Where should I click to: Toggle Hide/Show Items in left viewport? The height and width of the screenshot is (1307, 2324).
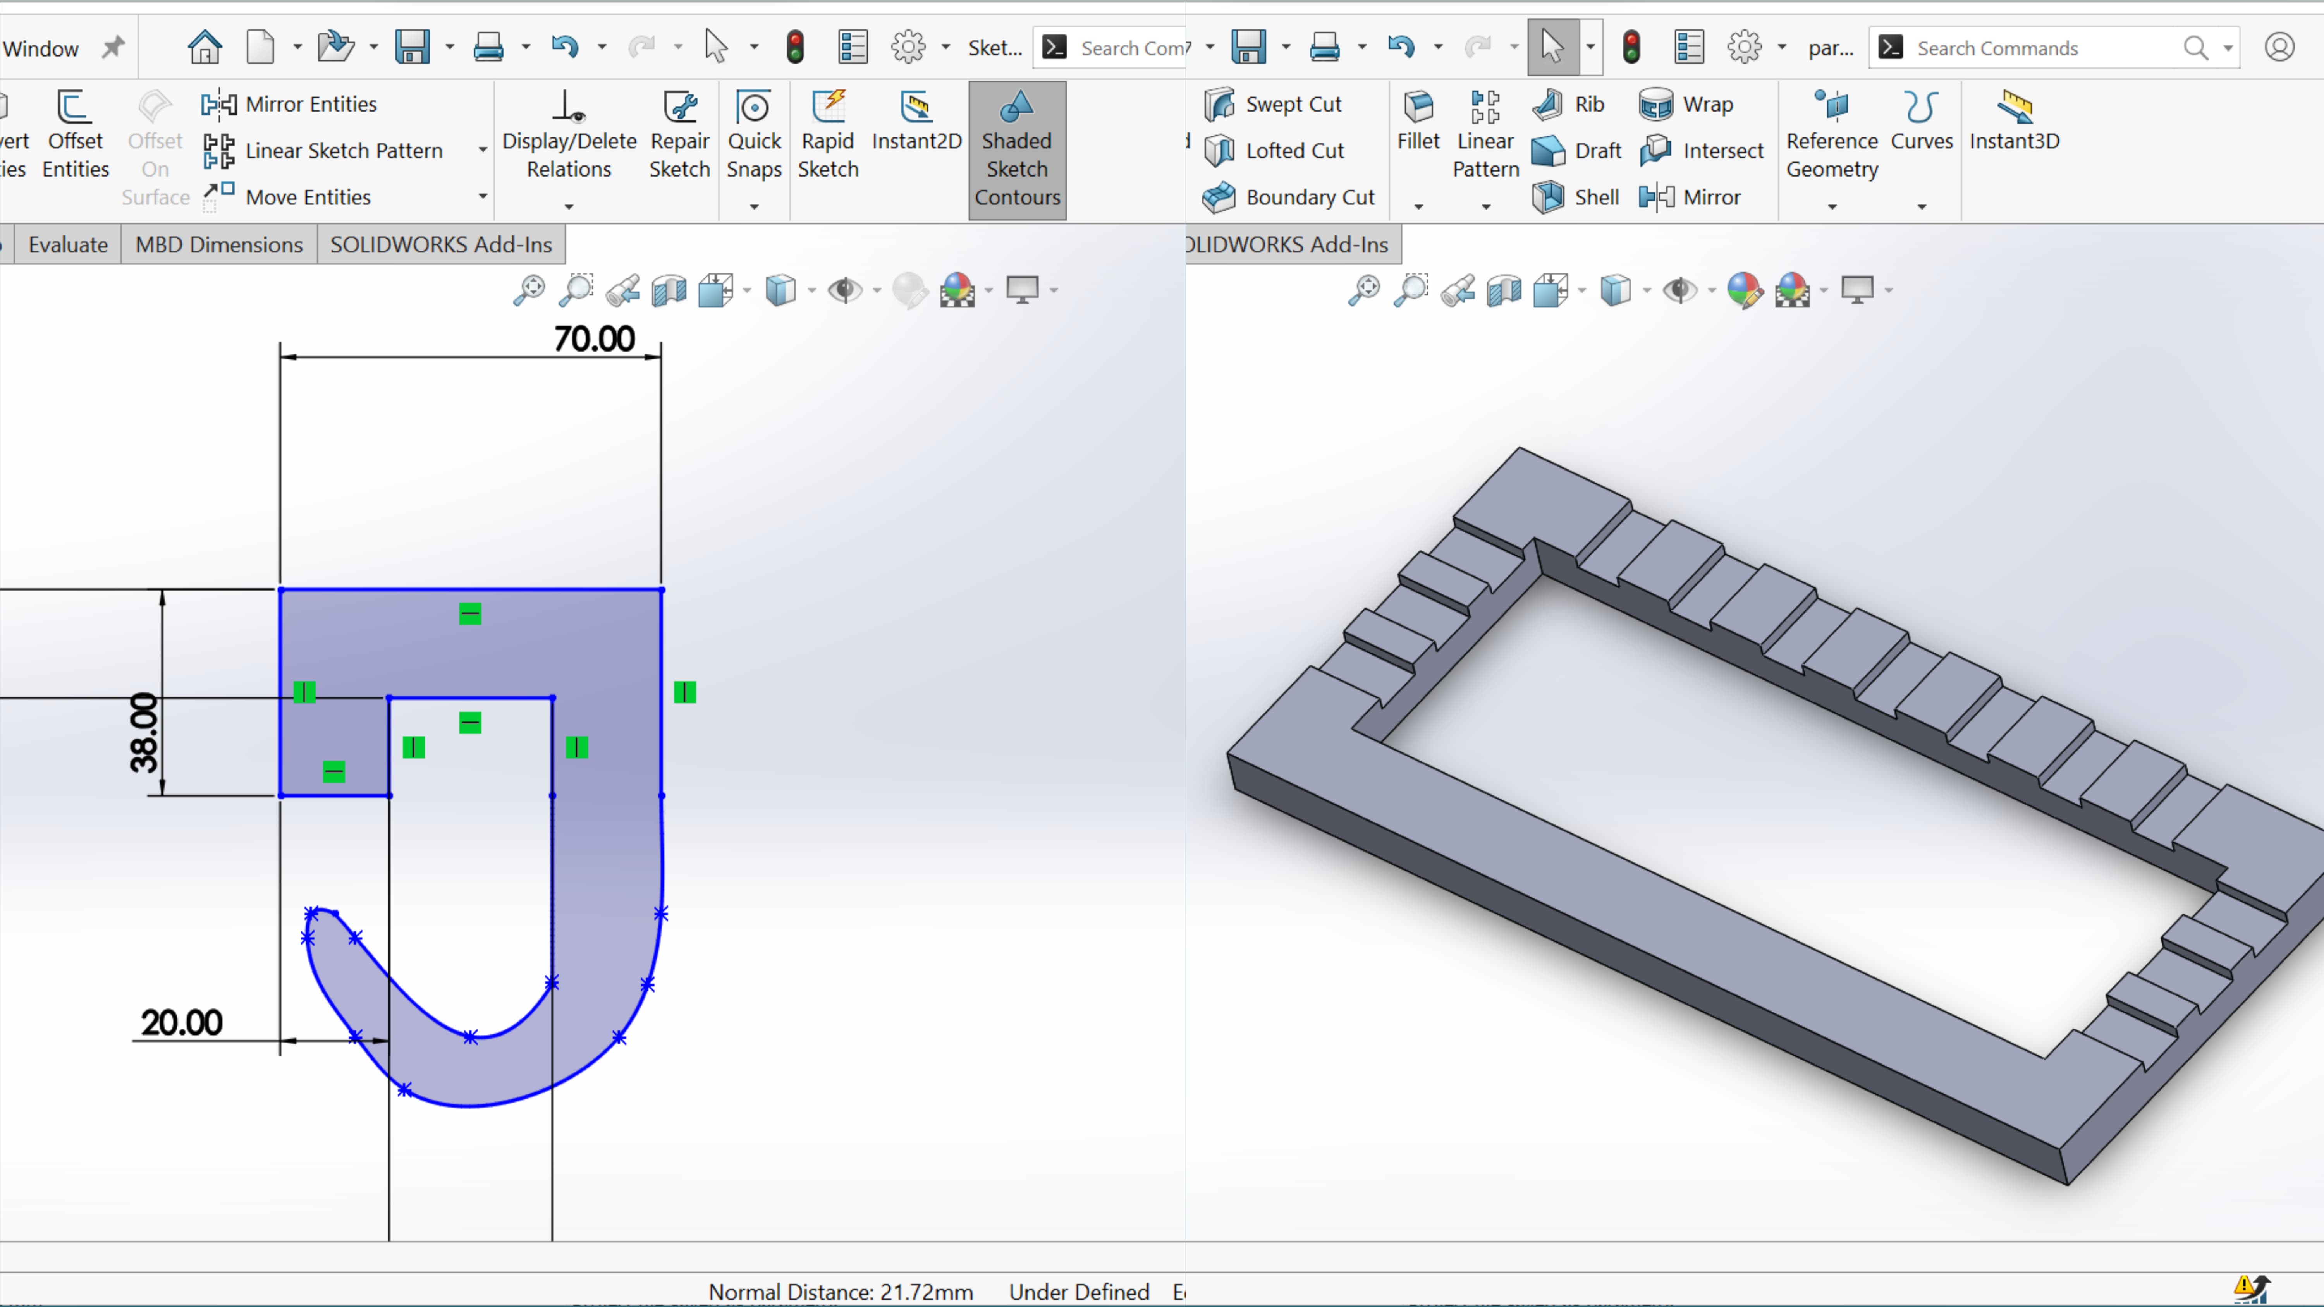coord(844,290)
